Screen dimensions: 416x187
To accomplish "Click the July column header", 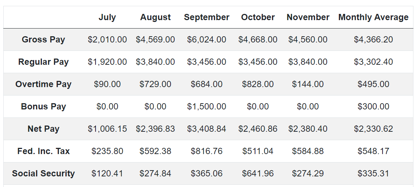I will 107,17.
